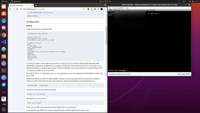Click the hard disk device icon in VMware status bar
This screenshot has width=200, height=113.
pyautogui.click(x=178, y=74)
